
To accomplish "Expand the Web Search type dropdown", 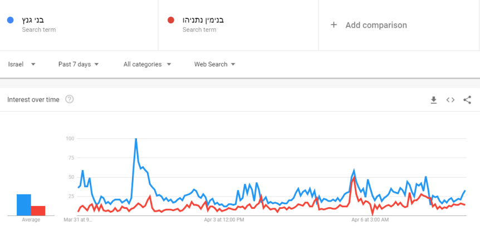I will (x=214, y=64).
